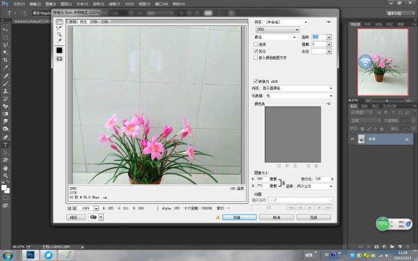This screenshot has width=418, height=261.
Task: Select the Hand tool in Save for Web dialog
Action: (x=59, y=22)
